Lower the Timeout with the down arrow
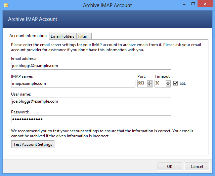 168,85
